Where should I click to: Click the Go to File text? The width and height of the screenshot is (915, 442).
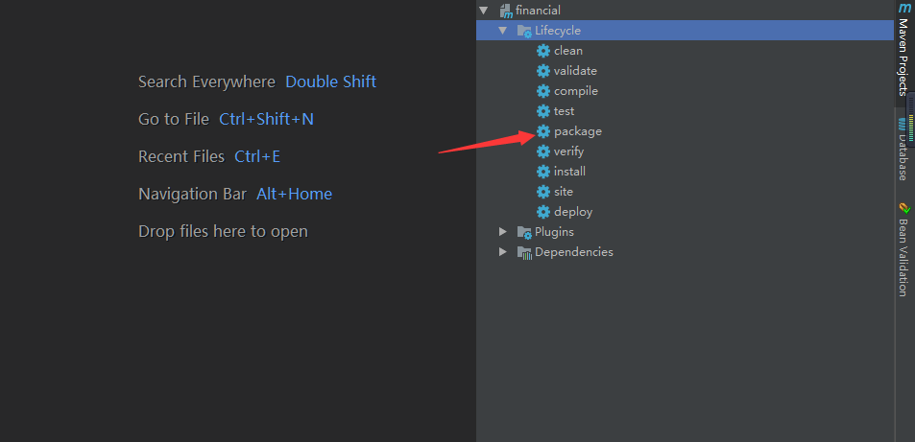pyautogui.click(x=174, y=119)
